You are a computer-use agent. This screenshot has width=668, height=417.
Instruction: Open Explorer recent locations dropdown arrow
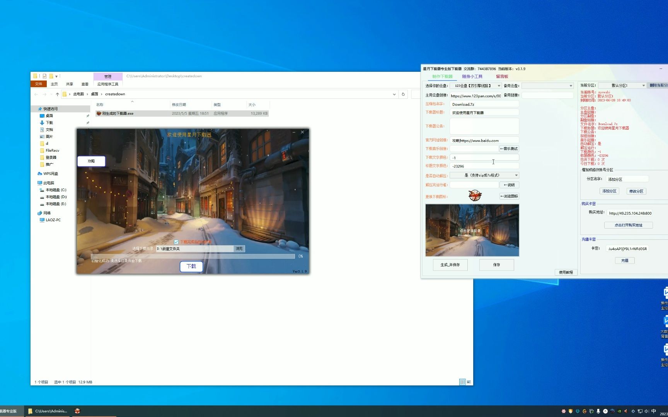click(x=51, y=94)
